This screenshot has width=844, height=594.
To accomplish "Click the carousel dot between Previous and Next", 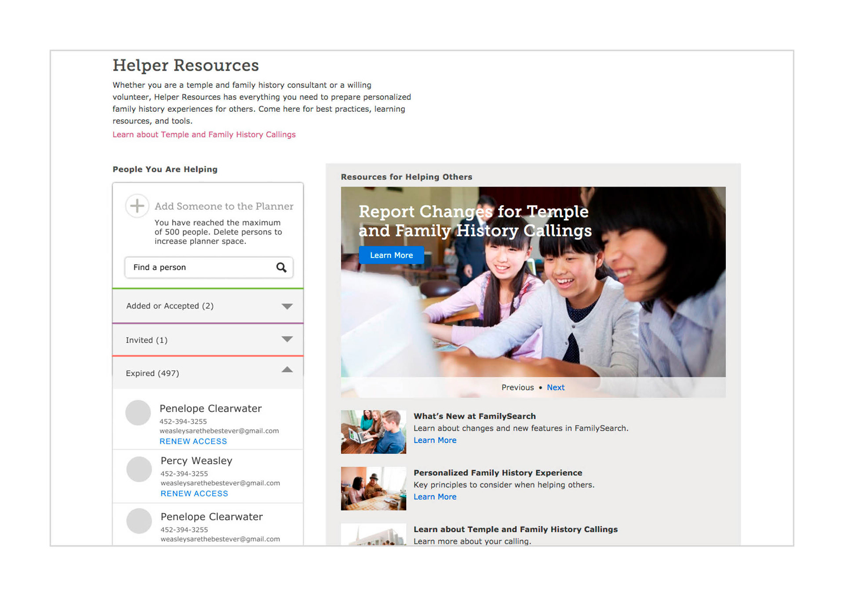I will (x=540, y=388).
